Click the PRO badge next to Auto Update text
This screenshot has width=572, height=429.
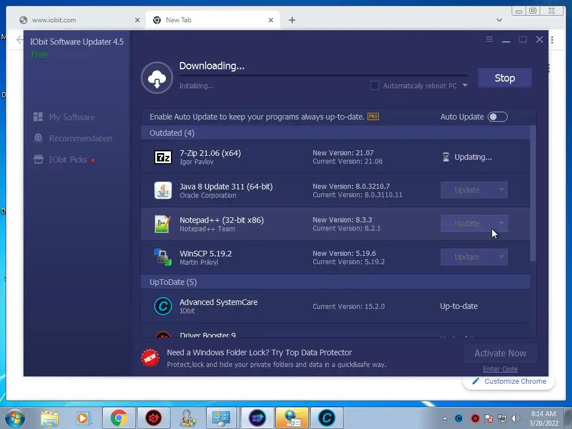[373, 117]
